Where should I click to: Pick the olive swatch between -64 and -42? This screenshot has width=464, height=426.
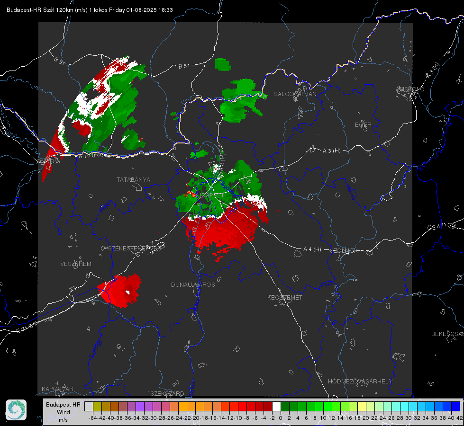97,406
